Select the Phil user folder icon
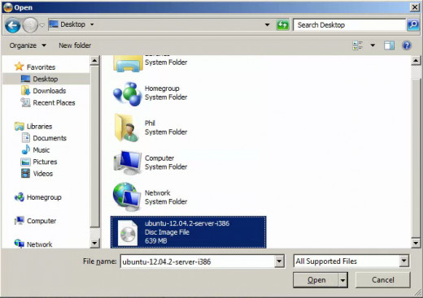Viewport: 423px width, 298px height. click(127, 128)
